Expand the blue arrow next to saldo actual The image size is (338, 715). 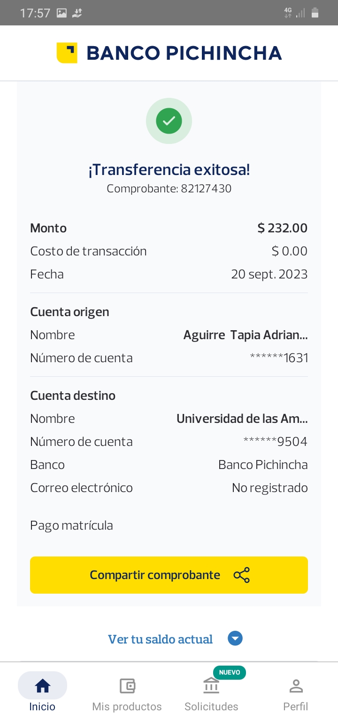235,639
